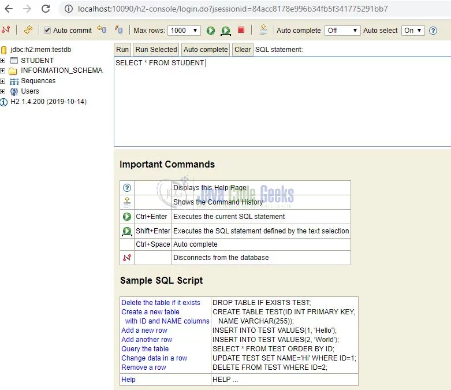Image resolution: width=451 pixels, height=390 pixels.
Task: Go back with the browser back arrow
Action: click(x=9, y=9)
